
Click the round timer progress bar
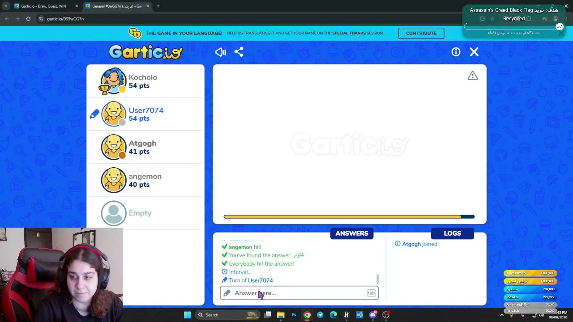[349, 217]
